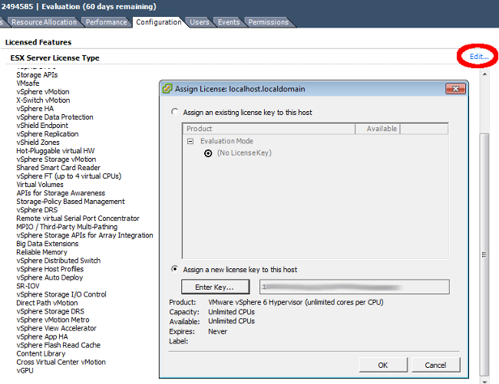Switch to the Resource Allocation tab
The image size is (499, 384).
click(45, 22)
